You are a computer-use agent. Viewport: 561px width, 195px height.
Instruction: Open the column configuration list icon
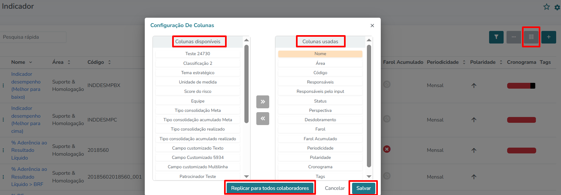coord(531,37)
